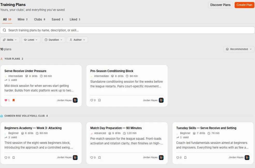Like Beginners Academy Week 3 plan

click(x=6, y=158)
